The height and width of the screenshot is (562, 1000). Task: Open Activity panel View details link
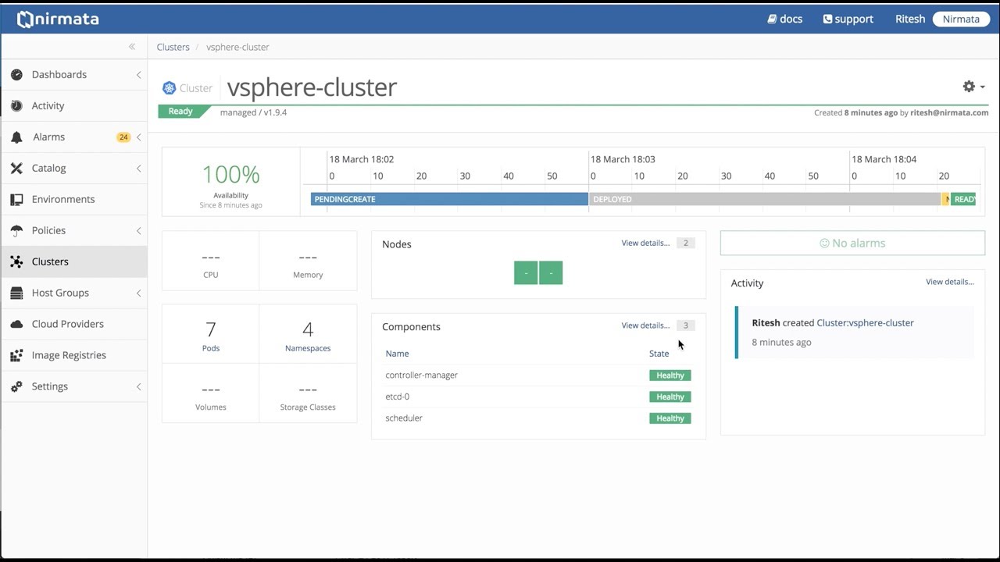click(x=950, y=282)
